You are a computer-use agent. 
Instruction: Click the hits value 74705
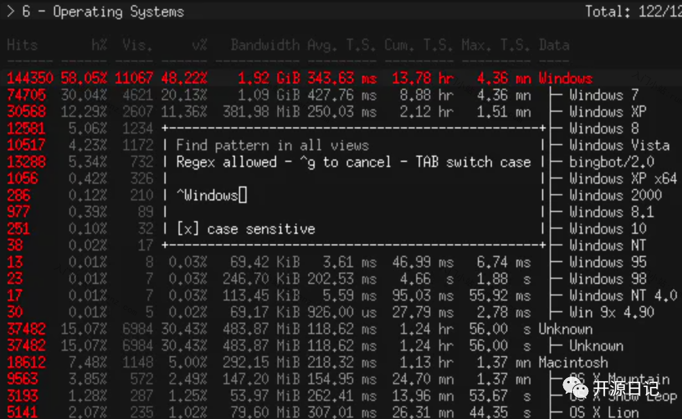tap(26, 95)
